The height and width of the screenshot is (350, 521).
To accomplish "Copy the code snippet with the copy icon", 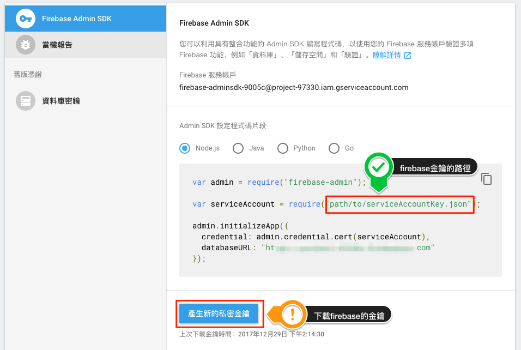I will coord(486,179).
